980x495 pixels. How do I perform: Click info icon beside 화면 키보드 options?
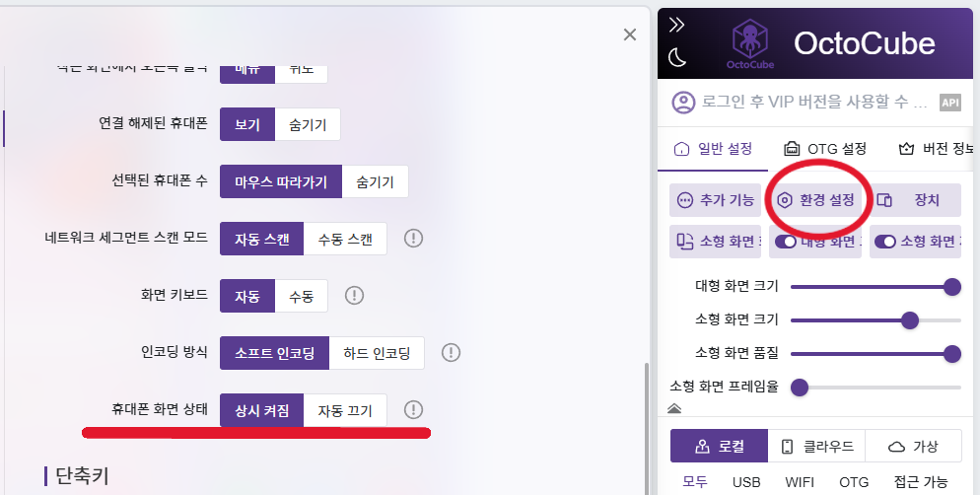pos(354,295)
